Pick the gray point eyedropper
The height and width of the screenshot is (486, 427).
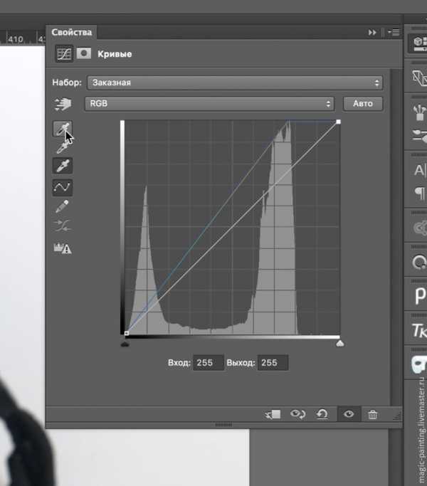(63, 147)
